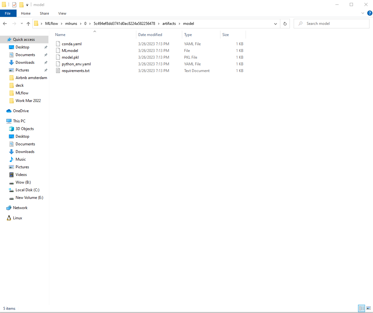
Task: Switch to Large icons view layout
Action: point(369,309)
